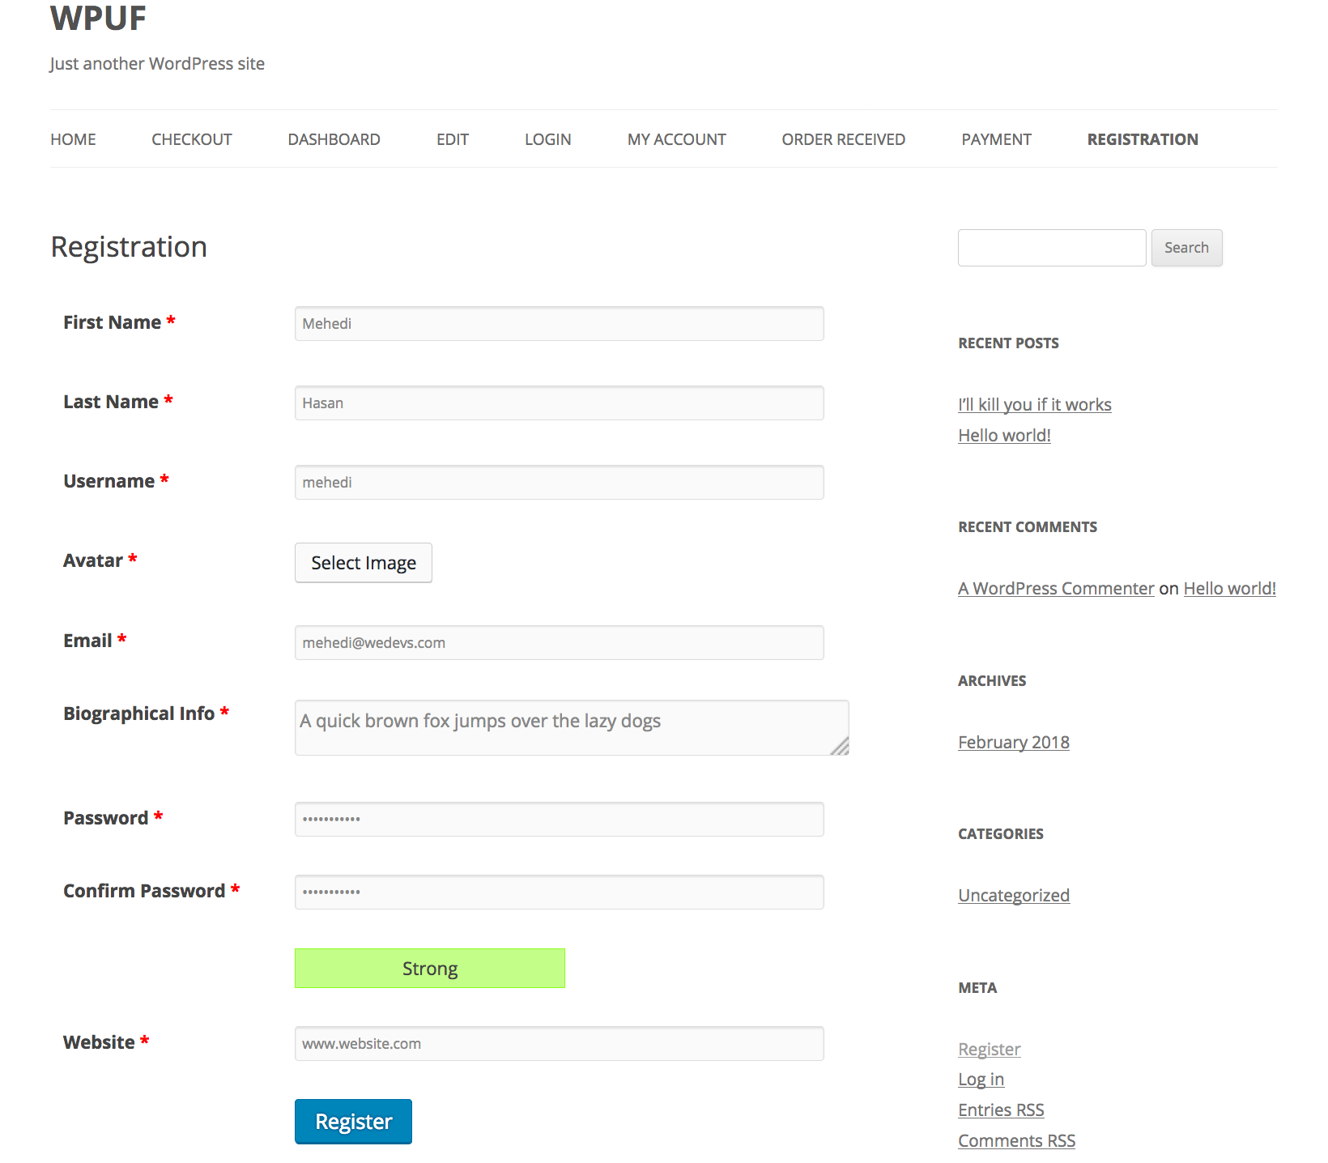Click the Register link under Meta

[x=990, y=1049]
